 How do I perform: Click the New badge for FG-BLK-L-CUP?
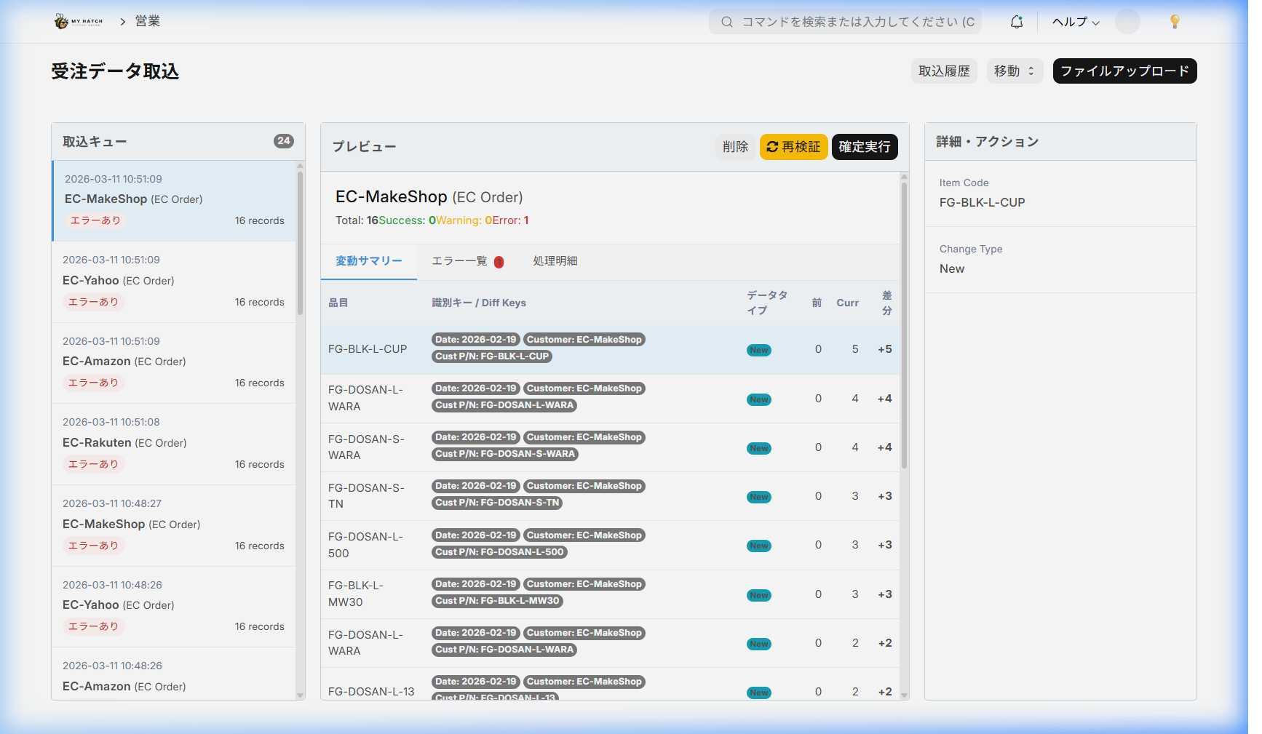click(x=758, y=350)
